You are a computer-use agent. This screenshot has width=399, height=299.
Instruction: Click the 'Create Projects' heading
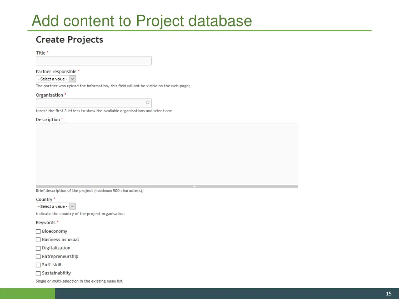click(x=69, y=40)
